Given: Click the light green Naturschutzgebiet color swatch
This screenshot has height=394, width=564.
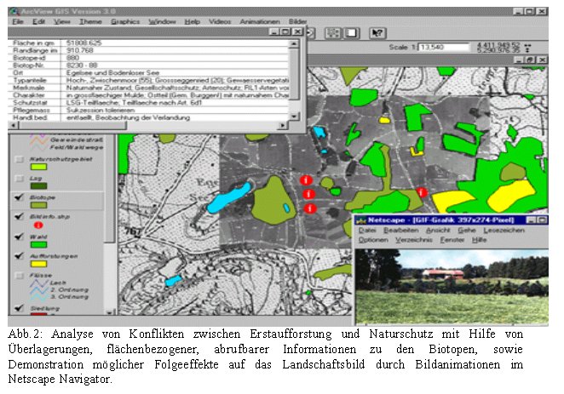Looking at the screenshot, I should point(38,167).
